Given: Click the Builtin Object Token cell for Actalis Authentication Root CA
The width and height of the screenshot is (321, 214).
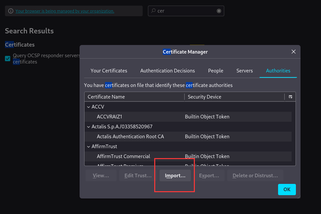Looking at the screenshot, I should pyautogui.click(x=207, y=137).
